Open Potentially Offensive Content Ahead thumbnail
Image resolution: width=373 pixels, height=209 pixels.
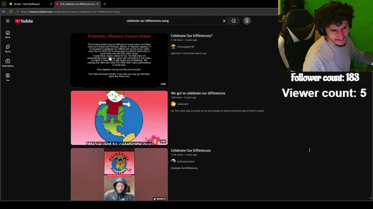[x=119, y=60]
